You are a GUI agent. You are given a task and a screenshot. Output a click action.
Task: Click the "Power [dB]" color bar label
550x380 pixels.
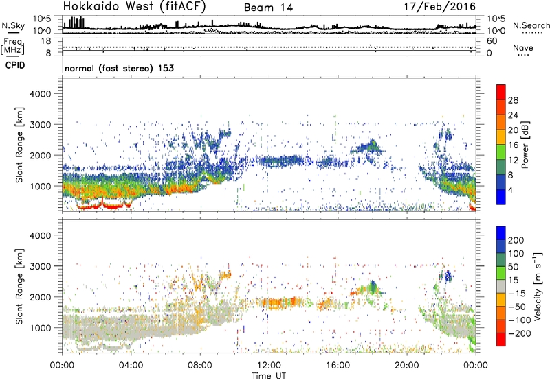525,145
